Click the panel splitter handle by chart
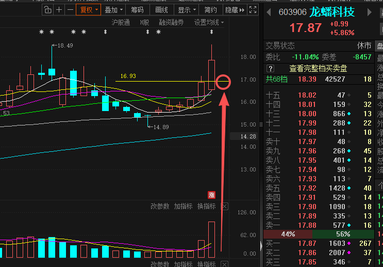383x267 pixels. pyautogui.click(x=261, y=124)
